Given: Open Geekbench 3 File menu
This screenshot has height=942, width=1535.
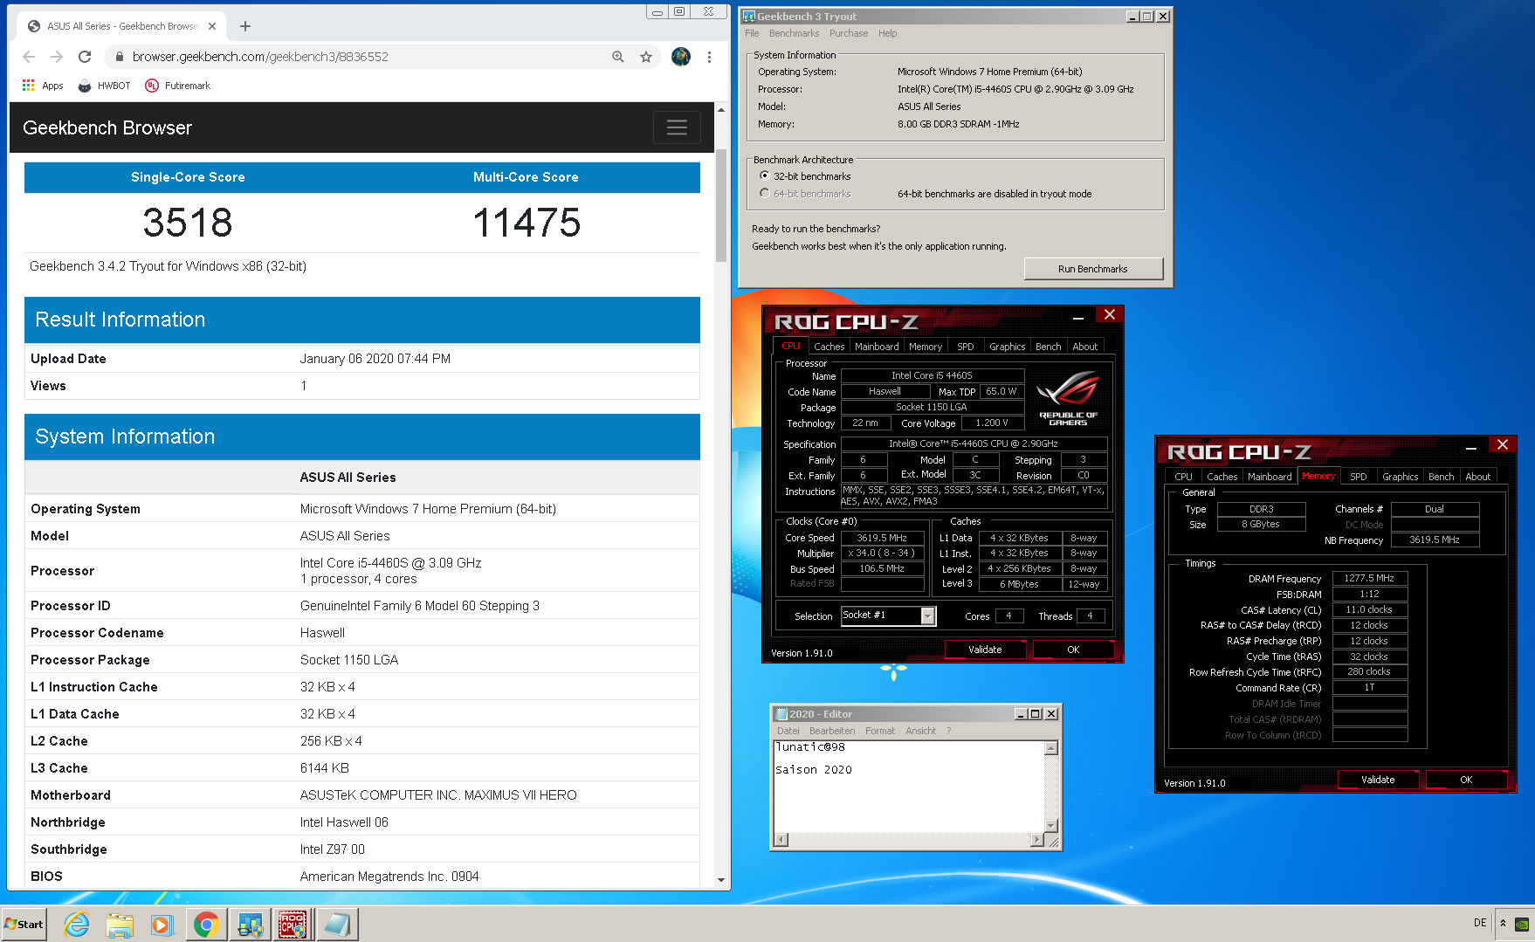Looking at the screenshot, I should [x=752, y=33].
